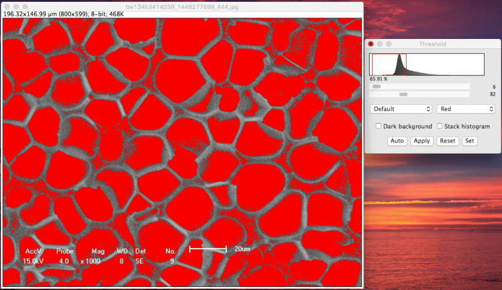Click the maximum threshold slider handle
Image resolution: width=502 pixels, height=290 pixels.
pos(403,94)
